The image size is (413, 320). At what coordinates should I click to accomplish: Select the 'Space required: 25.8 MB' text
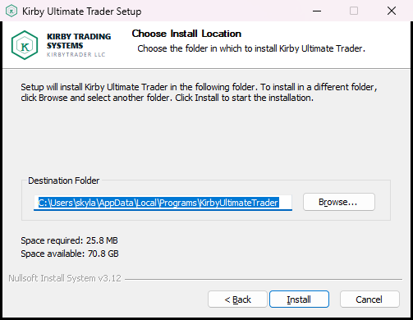69,240
